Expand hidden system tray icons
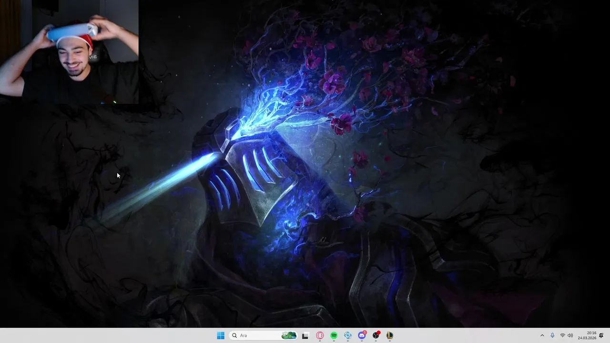The height and width of the screenshot is (343, 610). tap(542, 335)
